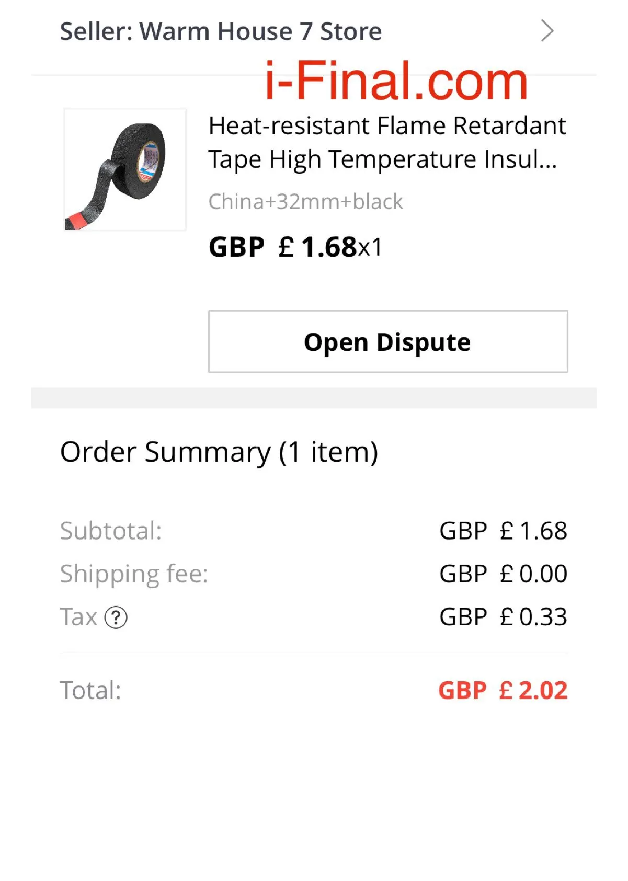
Task: Tap the Open Dispute button
Action: (388, 341)
